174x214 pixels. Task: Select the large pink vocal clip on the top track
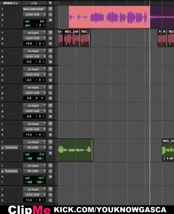coord(109,17)
